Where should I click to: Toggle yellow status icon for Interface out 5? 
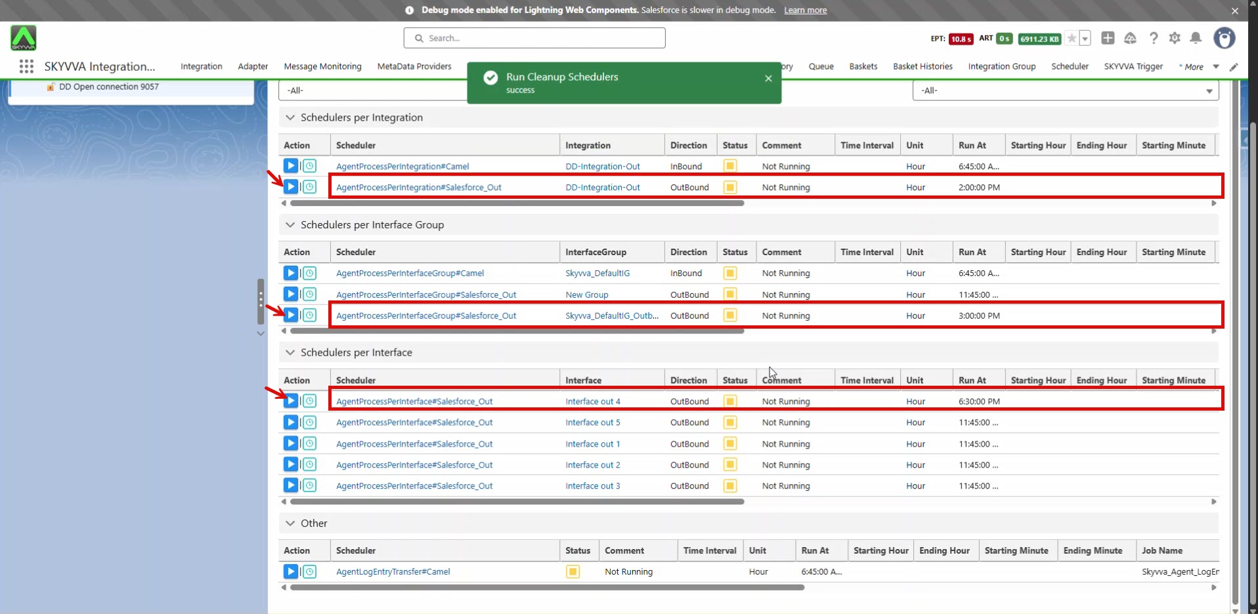point(729,422)
